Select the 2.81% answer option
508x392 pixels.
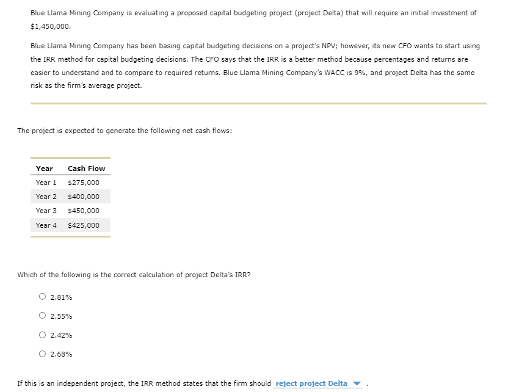pos(42,297)
